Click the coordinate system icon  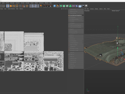tap(41, 6)
